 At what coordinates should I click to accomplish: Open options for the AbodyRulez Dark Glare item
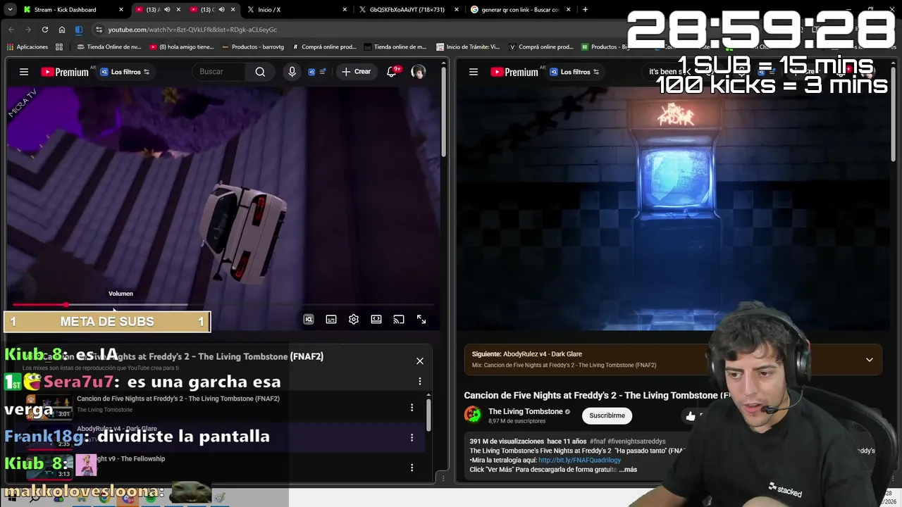pyautogui.click(x=412, y=437)
